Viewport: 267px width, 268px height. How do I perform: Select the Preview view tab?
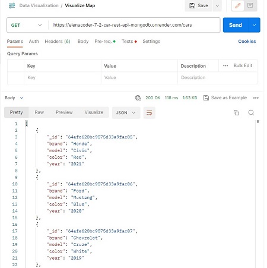(64, 112)
